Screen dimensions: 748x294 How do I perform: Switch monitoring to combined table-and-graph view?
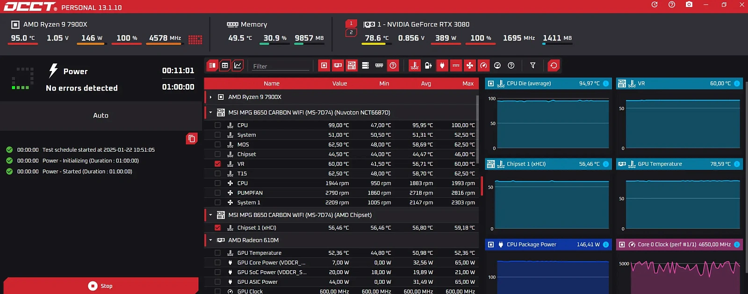coord(212,65)
